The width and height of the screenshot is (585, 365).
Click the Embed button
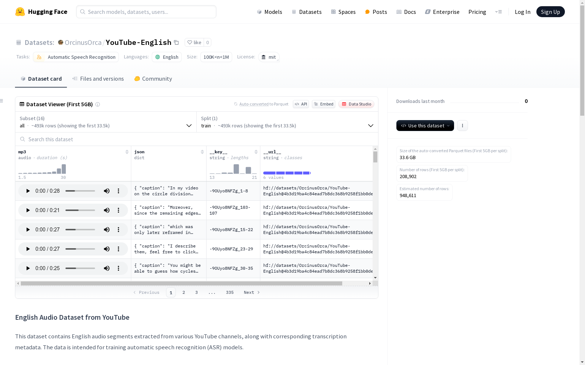click(x=324, y=104)
